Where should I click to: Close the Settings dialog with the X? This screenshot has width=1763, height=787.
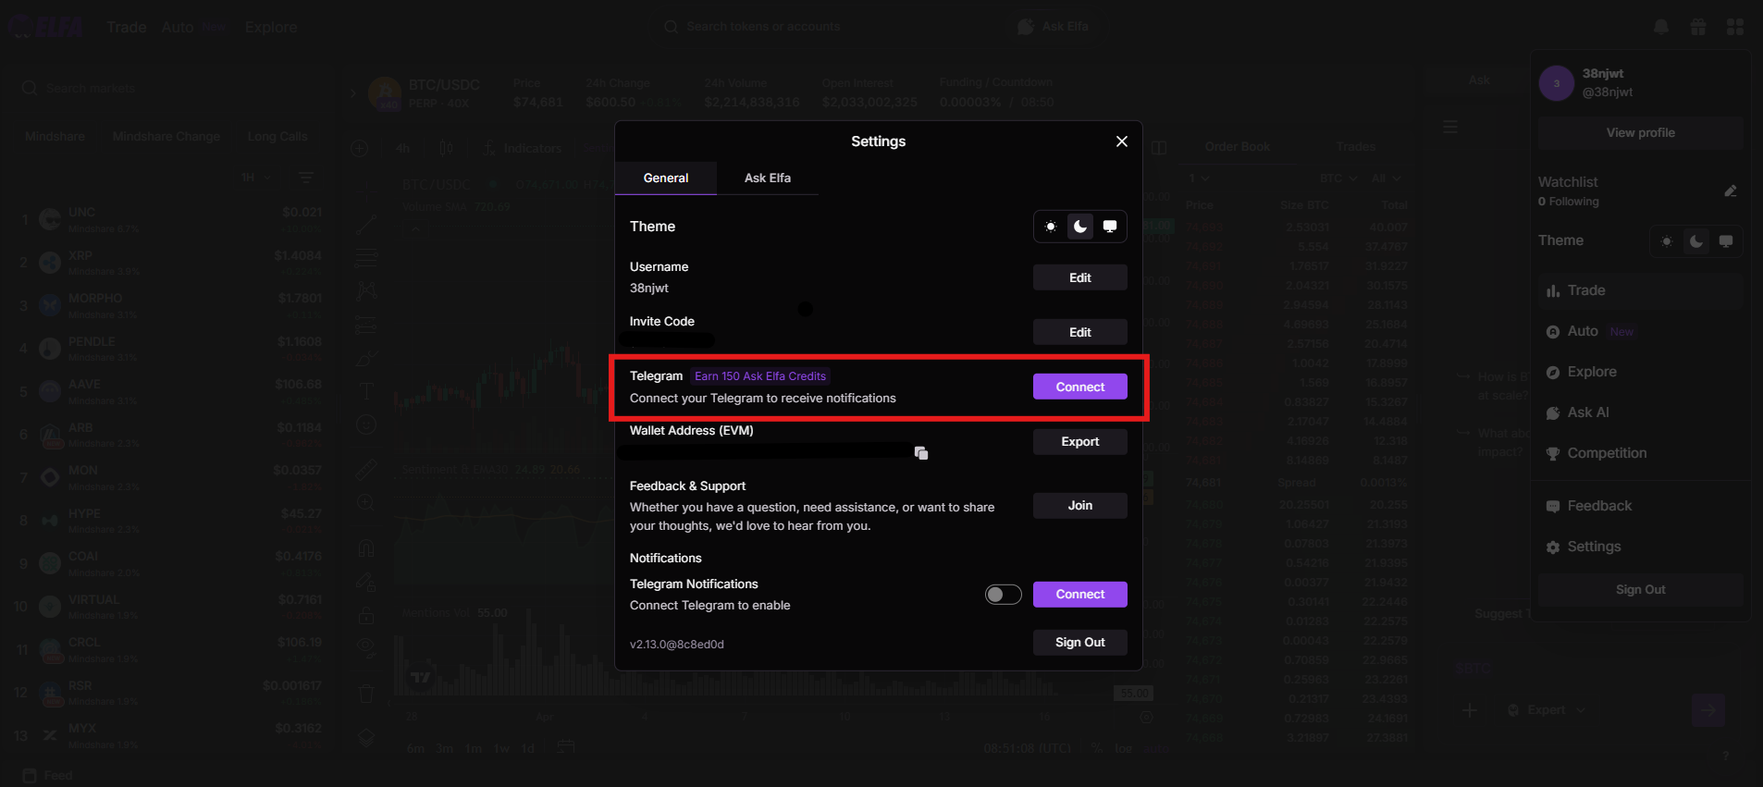(1121, 141)
